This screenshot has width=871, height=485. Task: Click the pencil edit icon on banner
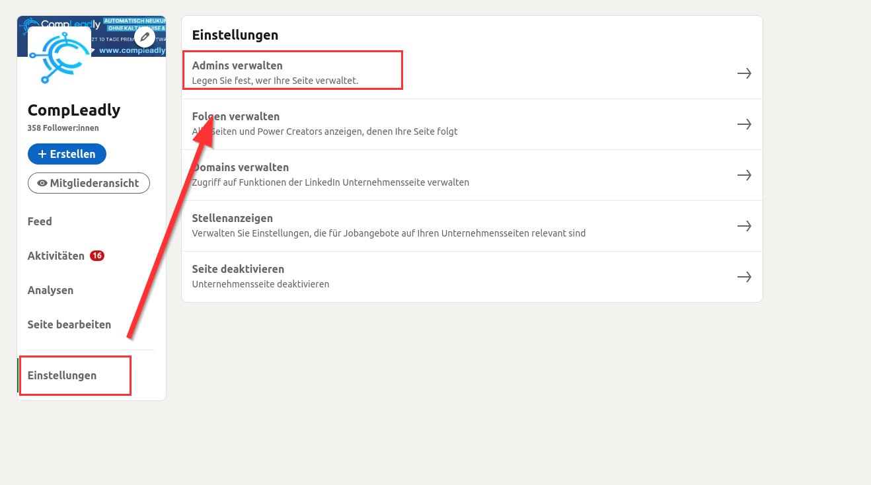tap(144, 37)
